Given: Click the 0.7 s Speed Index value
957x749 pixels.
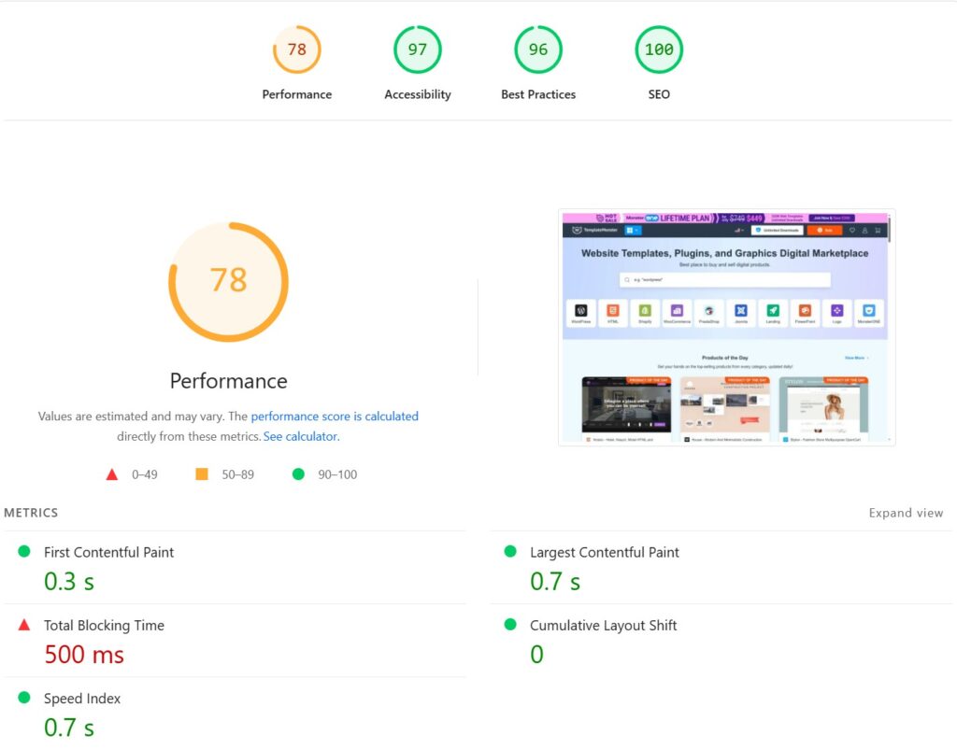Looking at the screenshot, I should point(69,727).
